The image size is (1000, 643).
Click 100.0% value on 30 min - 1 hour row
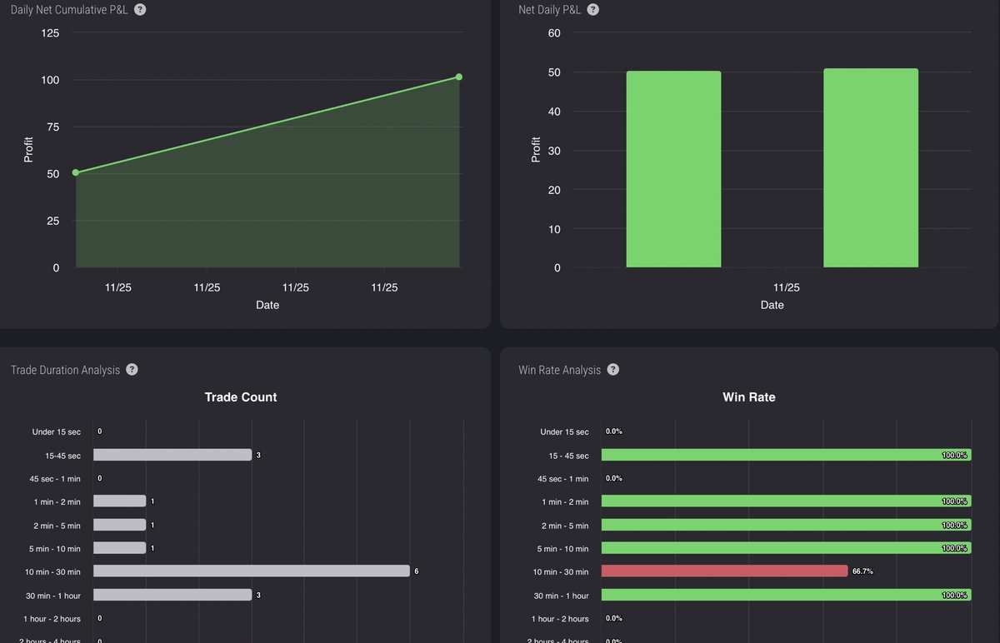coord(955,595)
